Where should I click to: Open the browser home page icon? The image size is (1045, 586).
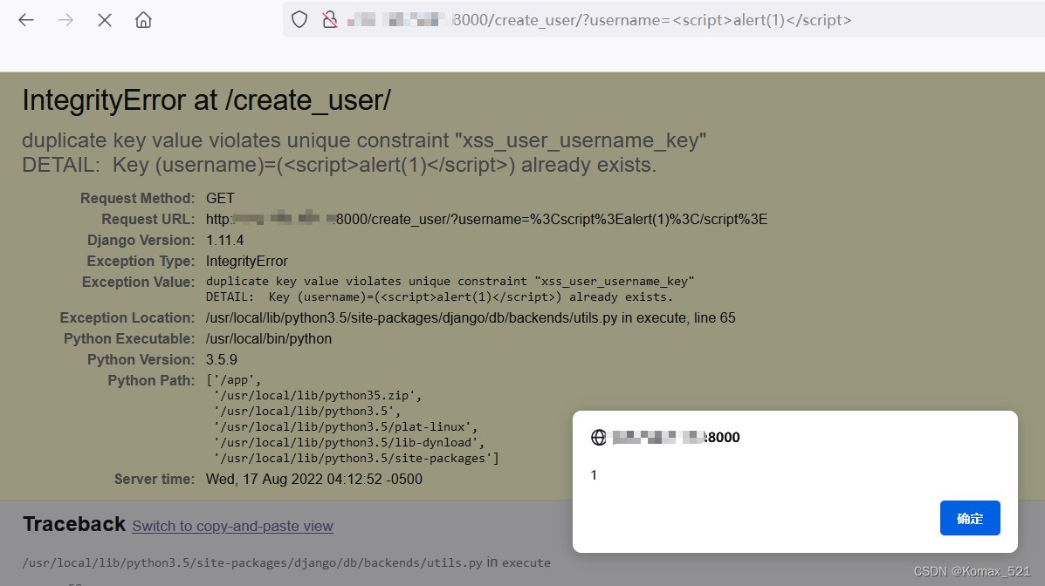pyautogui.click(x=143, y=20)
